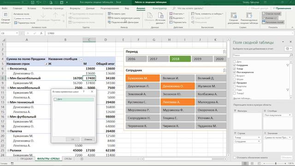
Task: Deselect Лентяева А. in Сотрудник slicer
Action: 177,102
